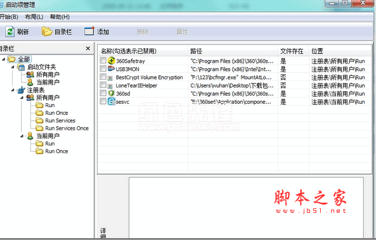The width and height of the screenshot is (376, 240).
Task: Collapse the 启动文件夹 tree node
Action: [x=13, y=67]
